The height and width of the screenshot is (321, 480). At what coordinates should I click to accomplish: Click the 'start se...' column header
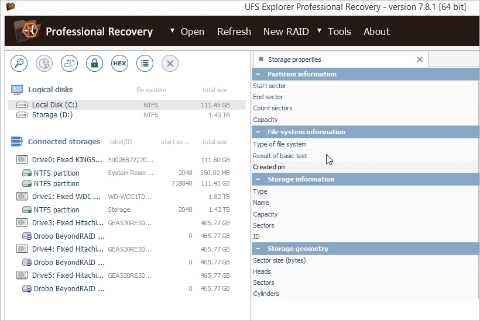(x=176, y=142)
